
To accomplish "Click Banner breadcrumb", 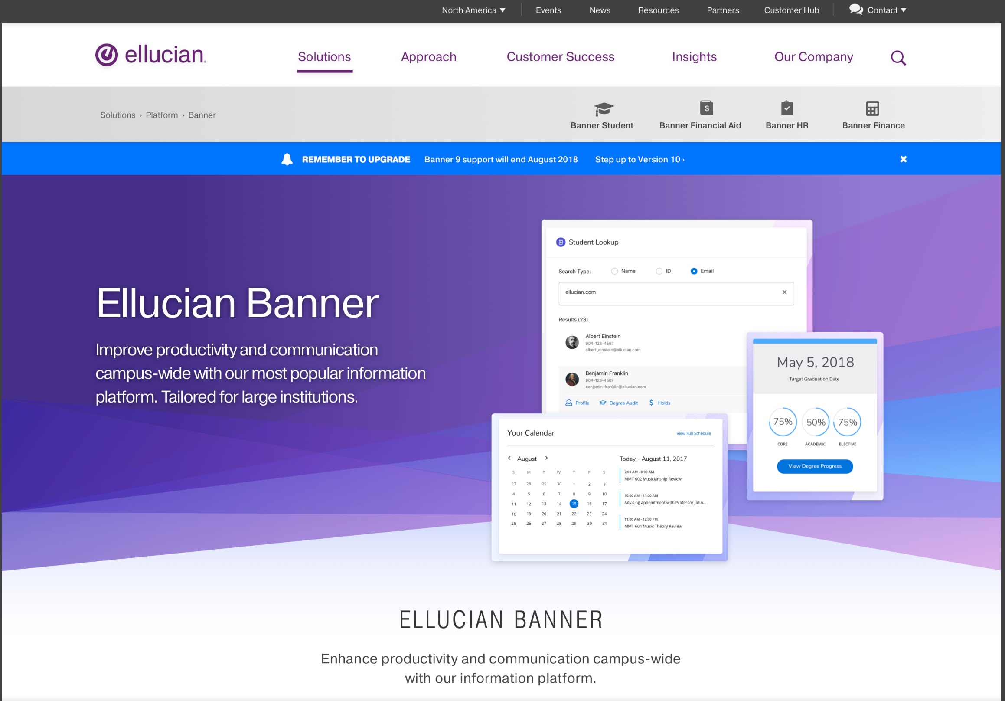I will 202,115.
